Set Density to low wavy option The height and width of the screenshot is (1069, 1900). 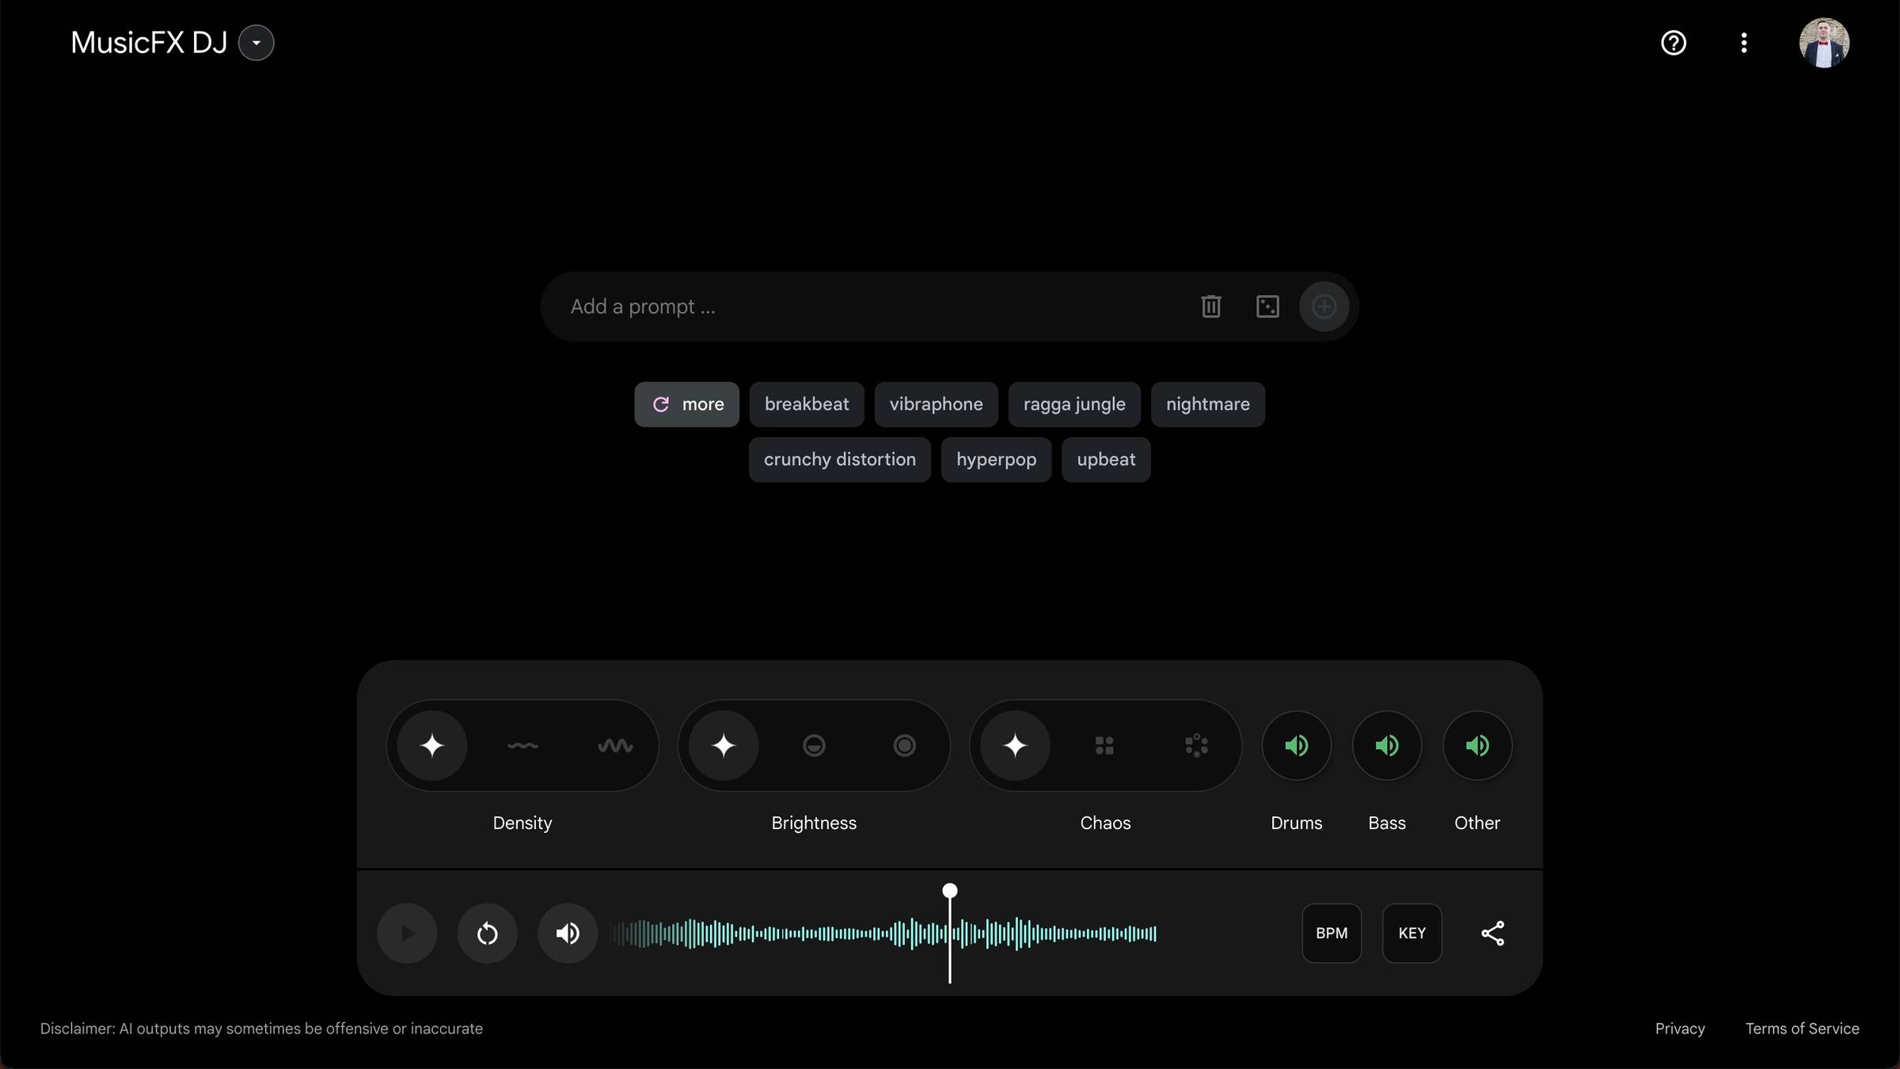point(522,745)
